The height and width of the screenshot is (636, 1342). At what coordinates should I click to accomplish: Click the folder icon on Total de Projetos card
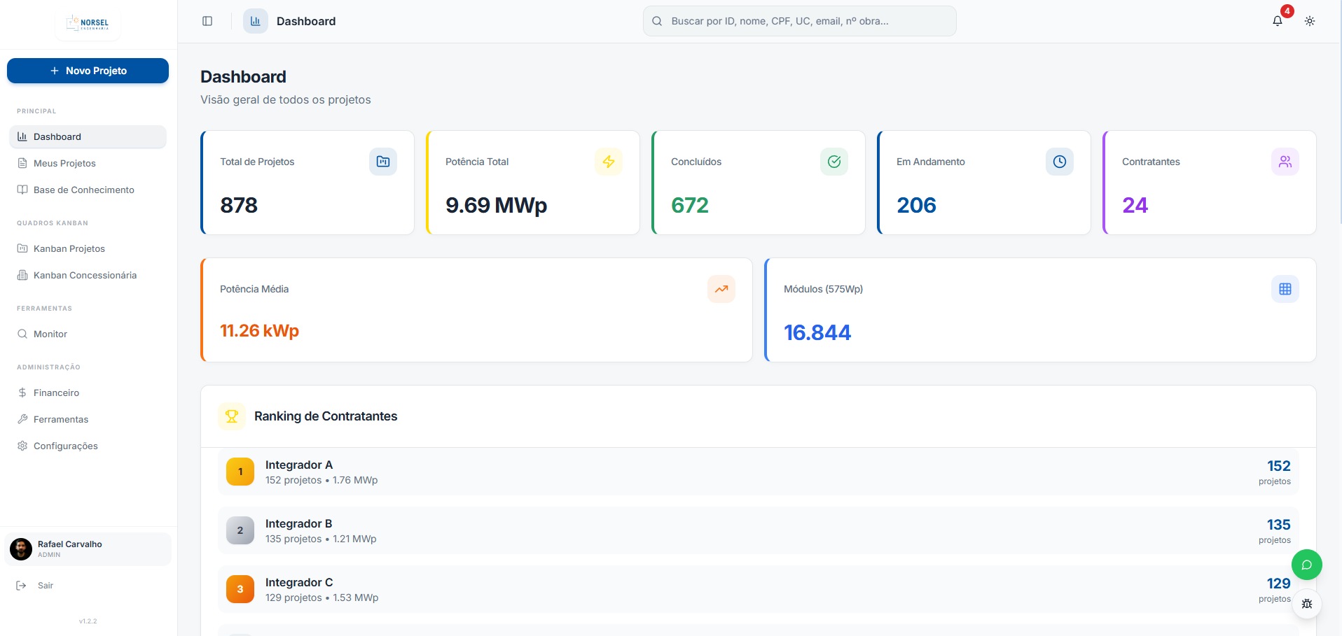click(382, 161)
